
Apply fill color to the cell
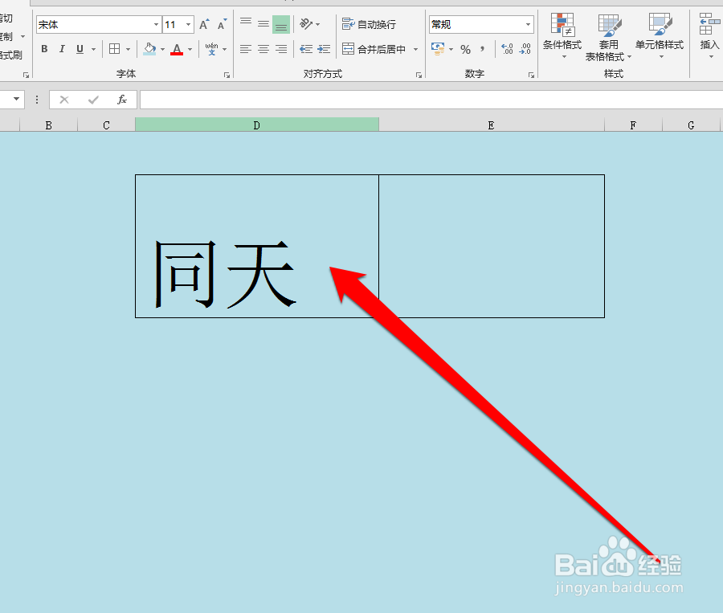tap(149, 48)
